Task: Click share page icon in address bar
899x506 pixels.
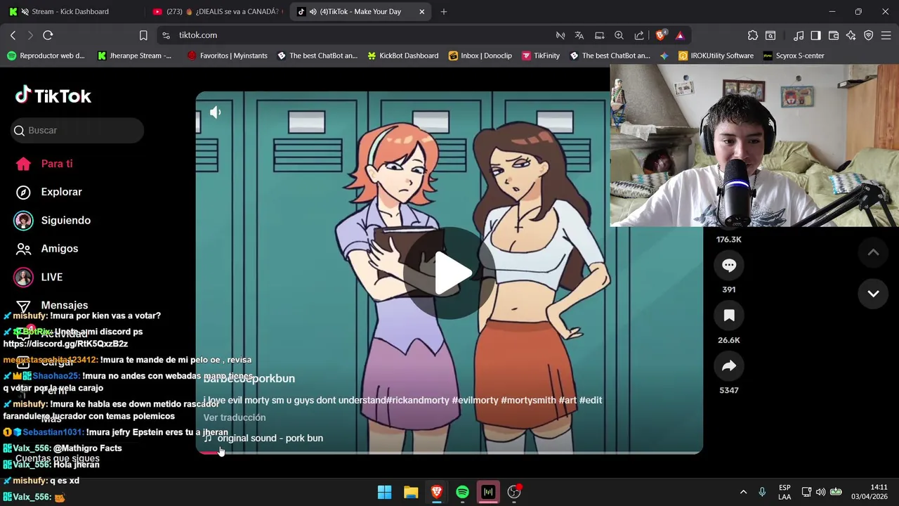Action: tap(639, 35)
